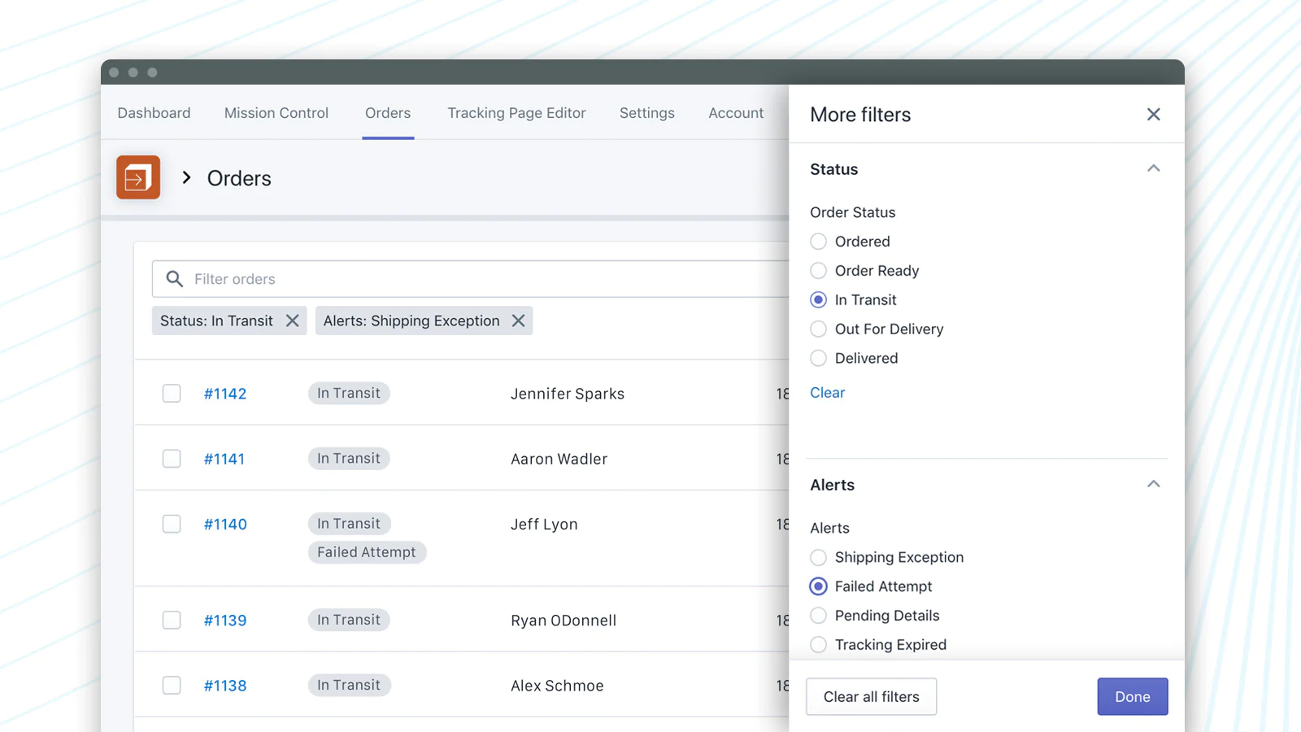Click the breadcrumb arrow before Orders
This screenshot has width=1301, height=732.
point(187,177)
